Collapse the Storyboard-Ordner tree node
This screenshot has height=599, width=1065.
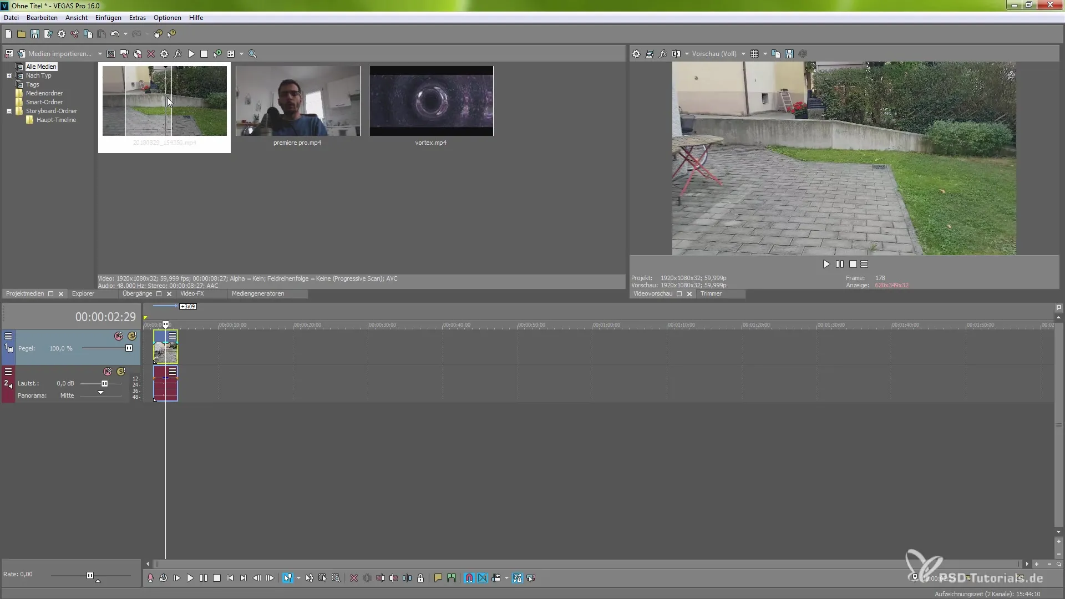click(x=9, y=111)
